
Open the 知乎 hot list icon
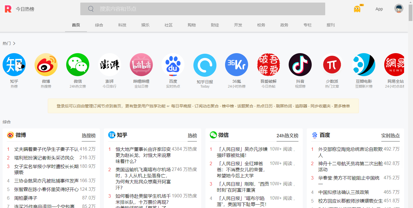point(14,64)
